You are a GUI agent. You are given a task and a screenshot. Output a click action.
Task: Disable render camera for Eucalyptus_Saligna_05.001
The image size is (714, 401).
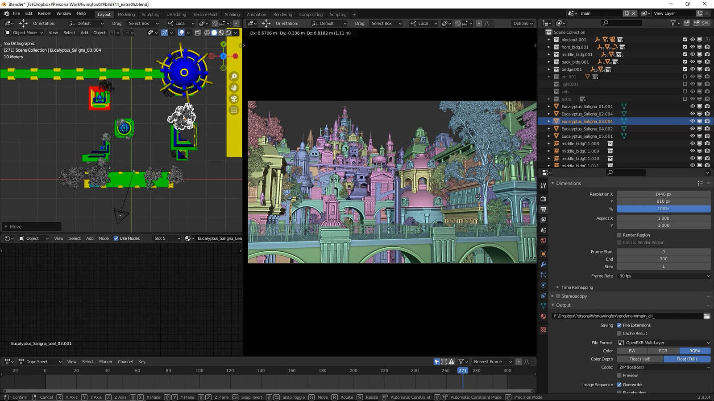tap(707, 136)
